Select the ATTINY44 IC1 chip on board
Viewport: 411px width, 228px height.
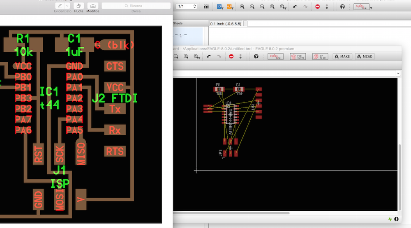point(231,114)
